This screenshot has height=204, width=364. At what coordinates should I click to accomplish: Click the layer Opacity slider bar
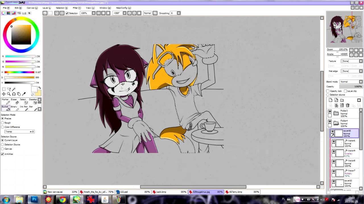(x=351, y=86)
